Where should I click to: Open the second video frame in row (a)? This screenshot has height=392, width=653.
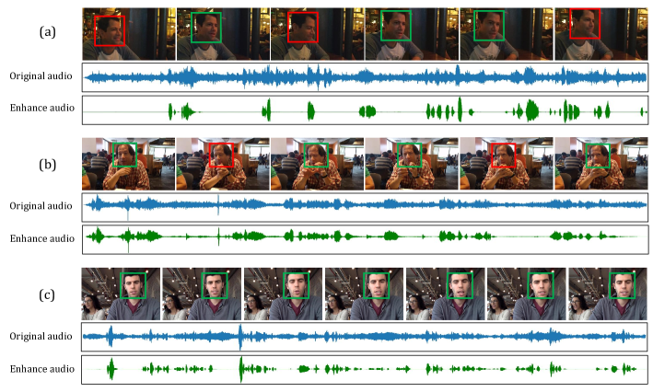pyautogui.click(x=223, y=34)
